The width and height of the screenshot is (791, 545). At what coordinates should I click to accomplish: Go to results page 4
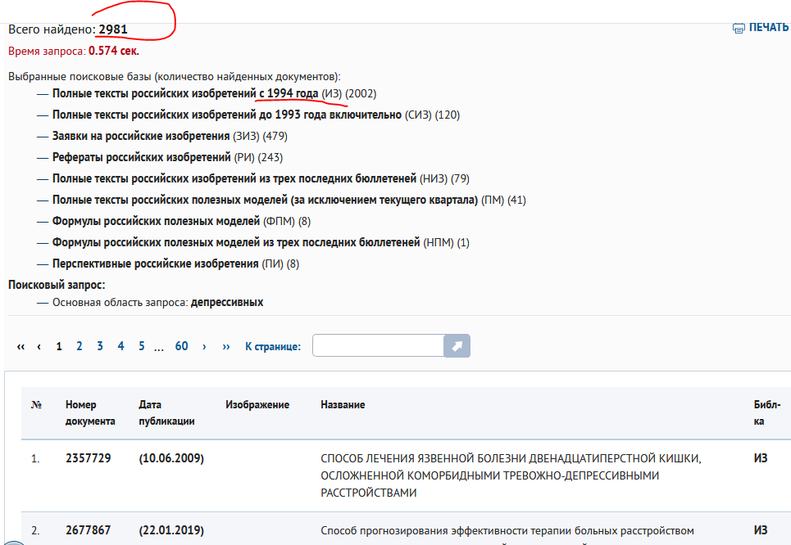tap(120, 346)
